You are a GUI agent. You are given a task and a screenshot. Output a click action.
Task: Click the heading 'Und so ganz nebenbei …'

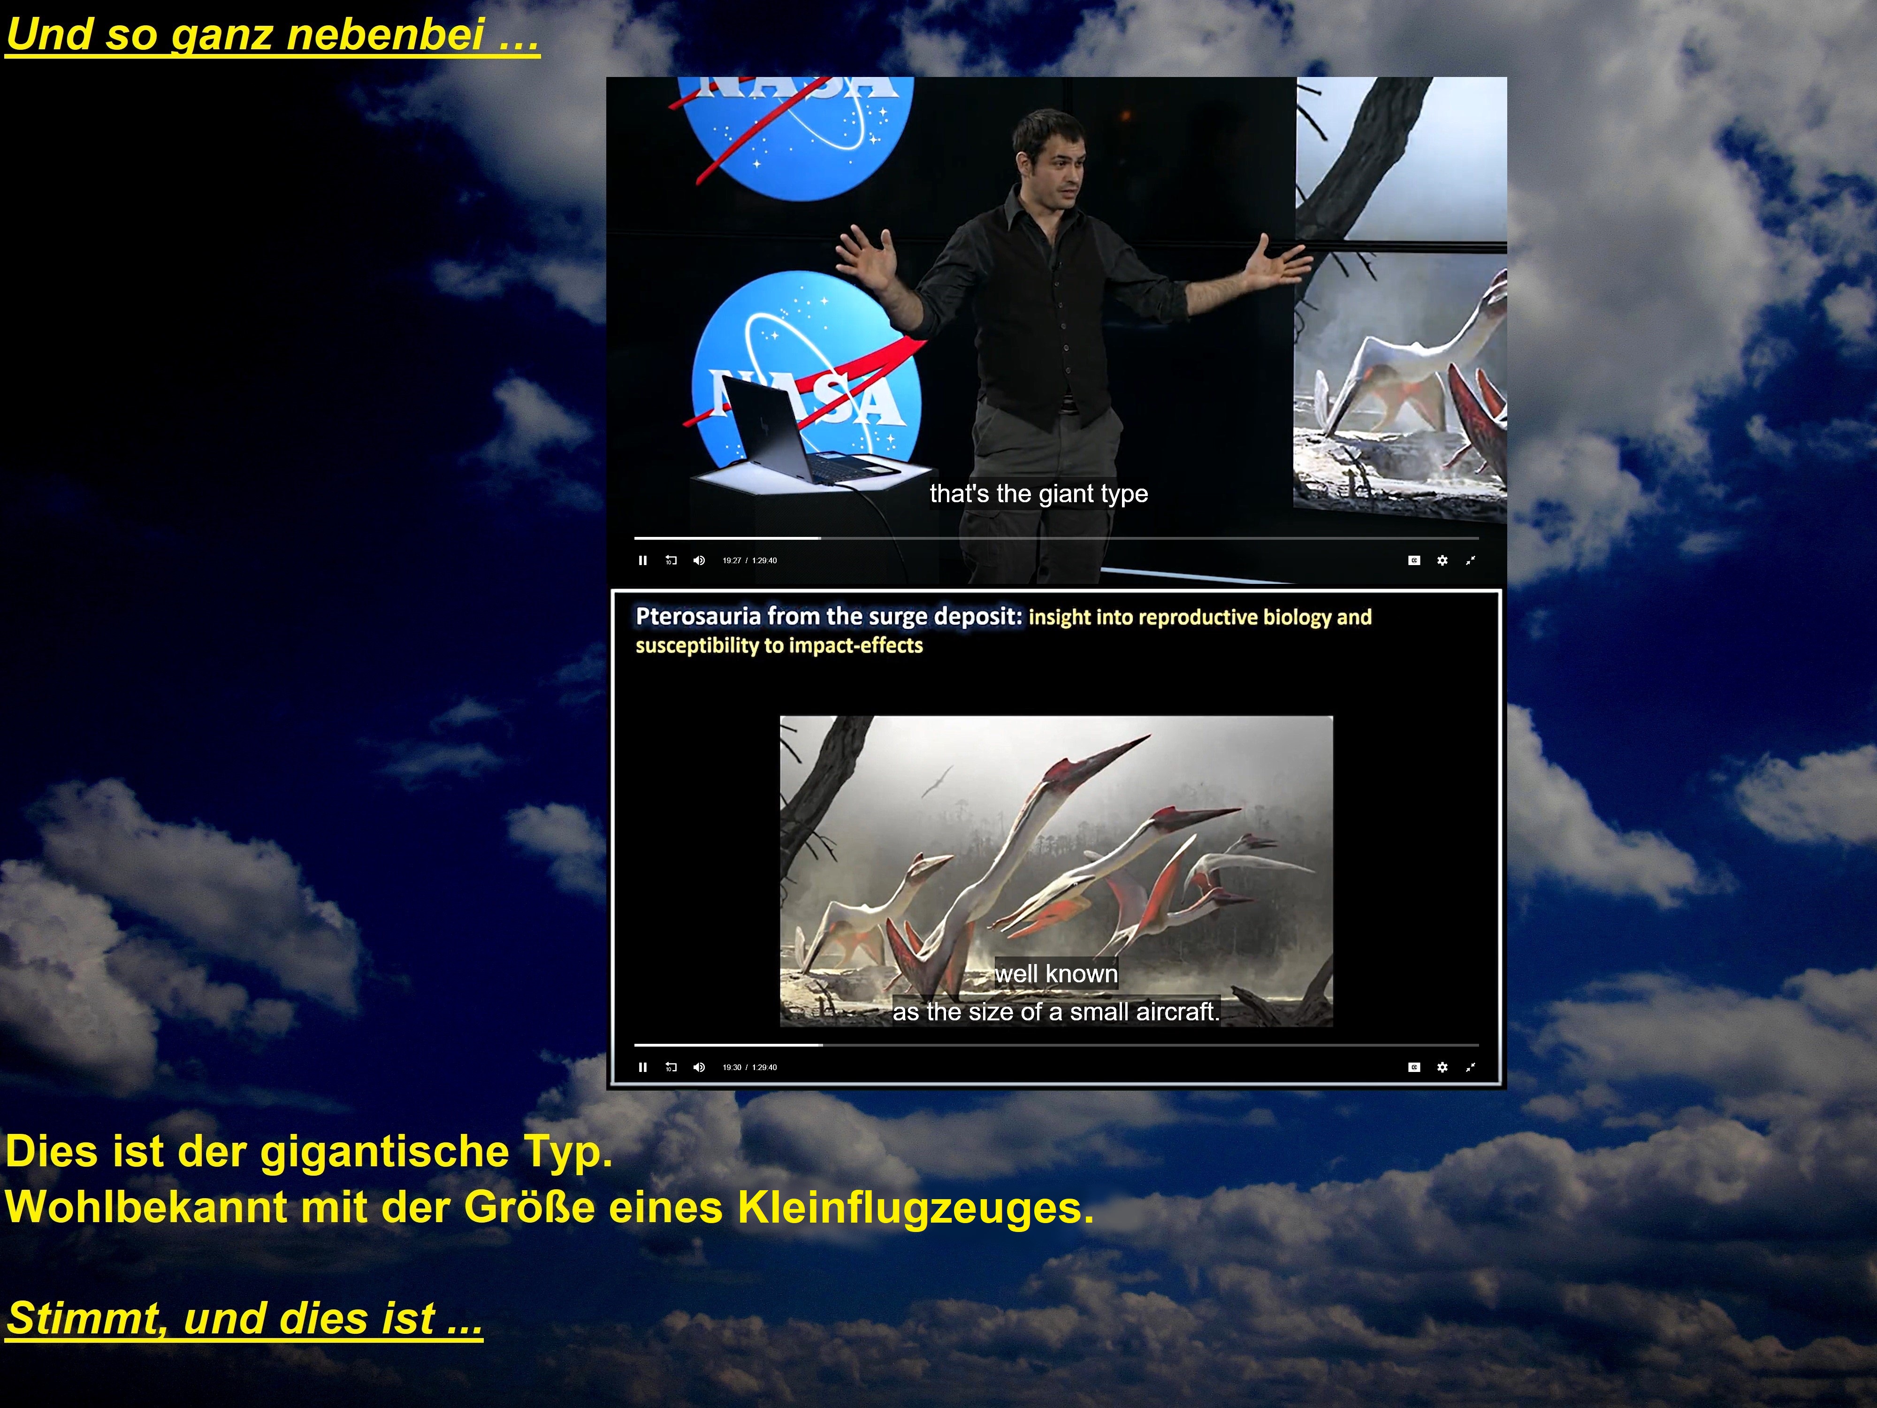(x=272, y=36)
